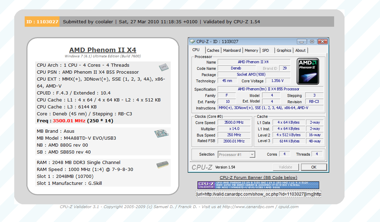
Task: Click the L1 Data value 4 x 64 KBytes
Action: click(289, 123)
